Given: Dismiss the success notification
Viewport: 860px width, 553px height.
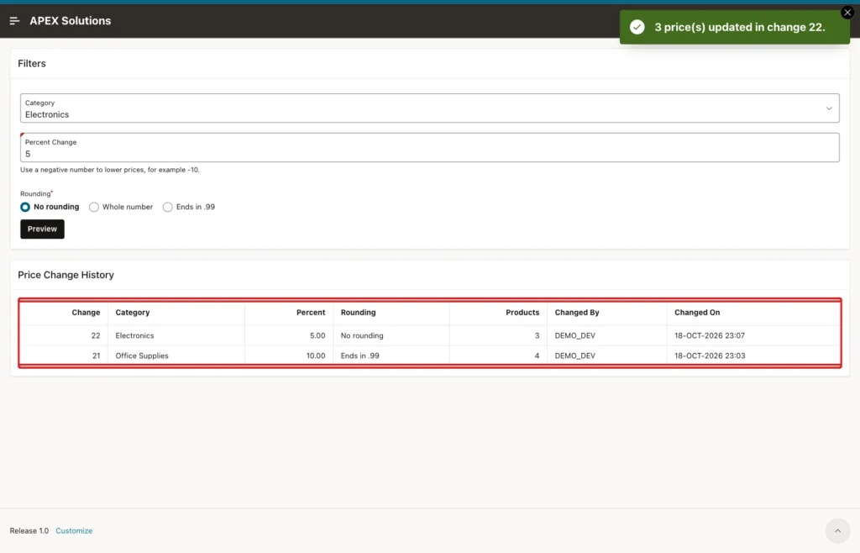Looking at the screenshot, I should click(x=847, y=12).
